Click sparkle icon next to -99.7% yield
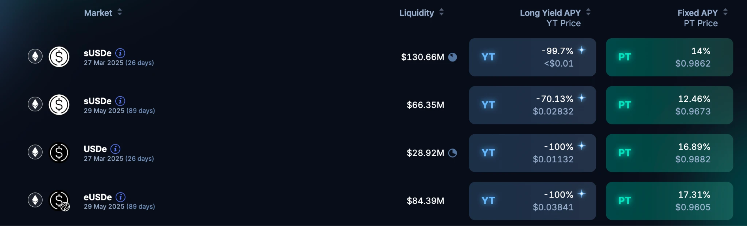The width and height of the screenshot is (747, 226). point(582,50)
